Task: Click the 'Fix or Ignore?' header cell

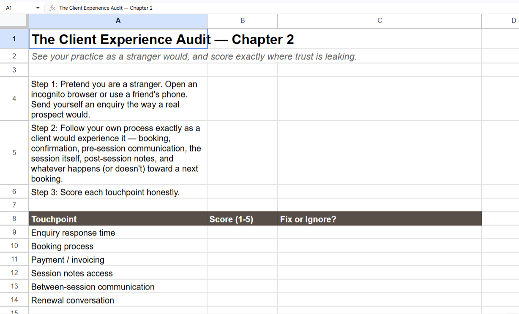Action: click(x=380, y=219)
